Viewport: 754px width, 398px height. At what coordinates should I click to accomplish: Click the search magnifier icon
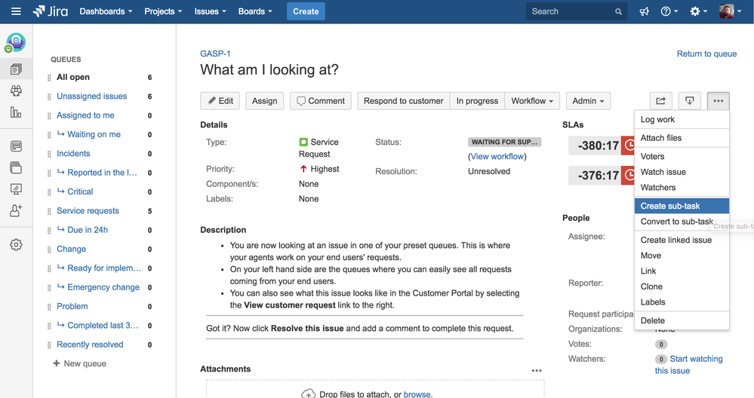click(x=618, y=11)
